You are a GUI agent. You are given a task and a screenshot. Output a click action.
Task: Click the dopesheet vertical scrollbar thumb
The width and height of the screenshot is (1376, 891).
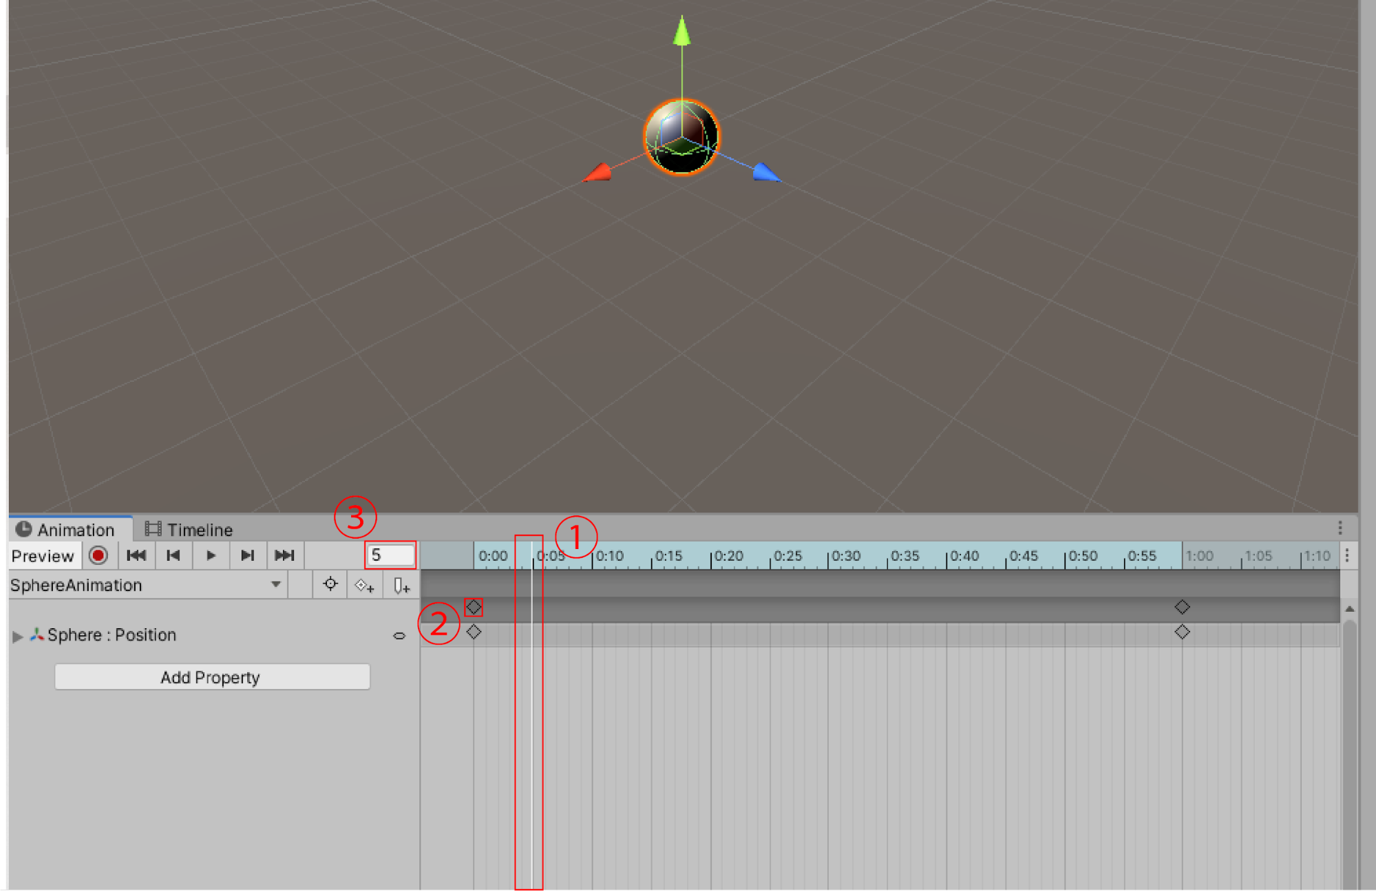coord(1349,753)
